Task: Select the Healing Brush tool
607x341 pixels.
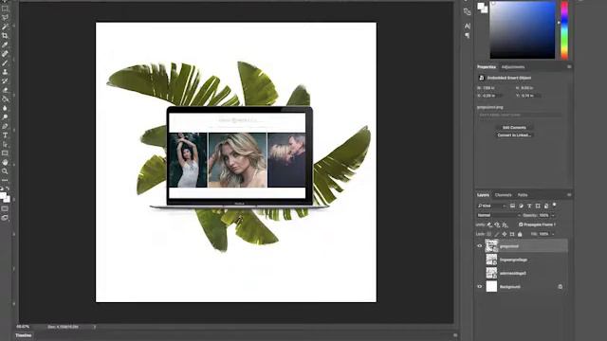Action: (5, 54)
